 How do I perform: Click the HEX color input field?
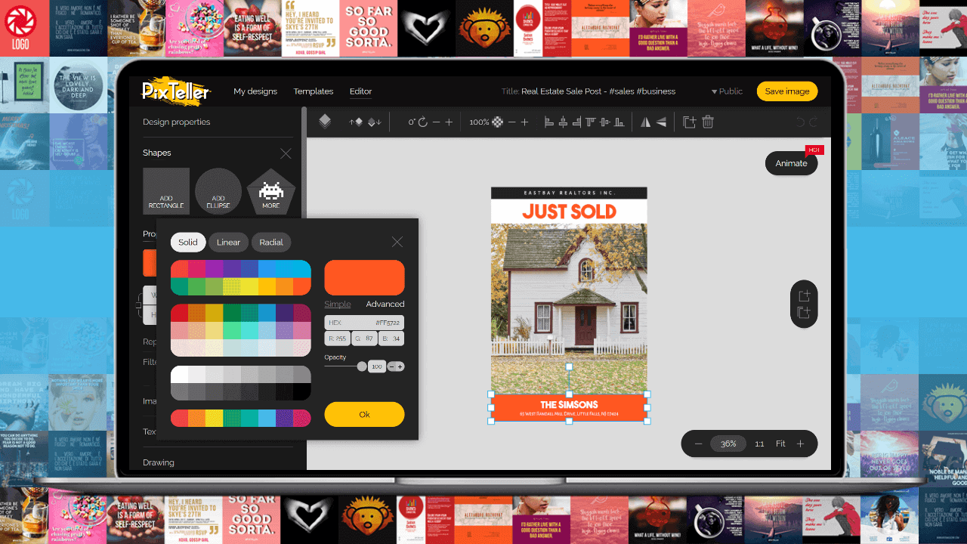coord(364,323)
